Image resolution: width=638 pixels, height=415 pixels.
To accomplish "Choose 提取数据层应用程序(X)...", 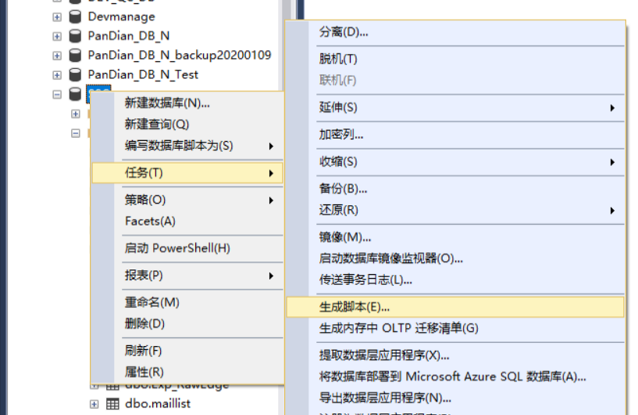I will point(455,356).
